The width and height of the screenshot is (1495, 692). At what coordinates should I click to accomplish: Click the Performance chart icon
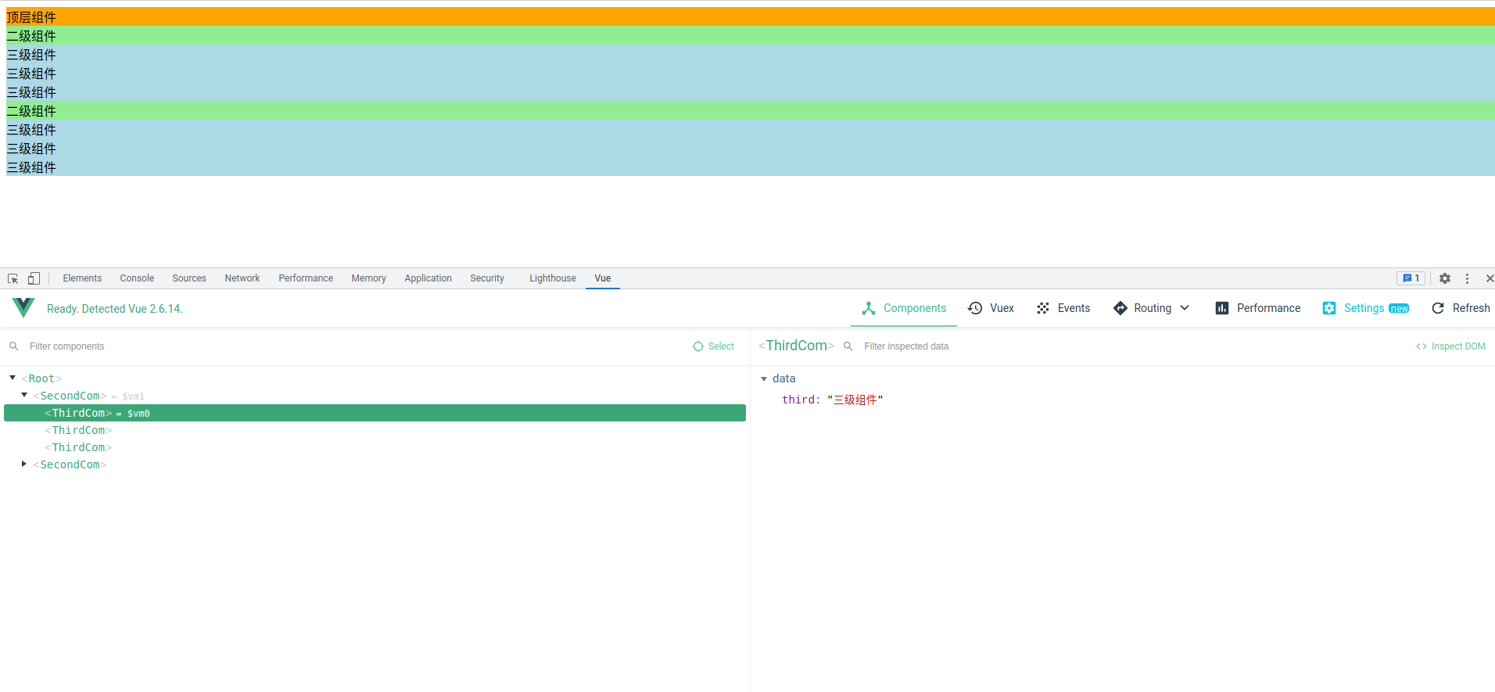(x=1222, y=308)
